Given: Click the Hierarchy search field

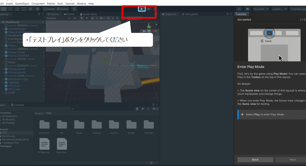Looking at the screenshot, I should (x=22, y=18).
